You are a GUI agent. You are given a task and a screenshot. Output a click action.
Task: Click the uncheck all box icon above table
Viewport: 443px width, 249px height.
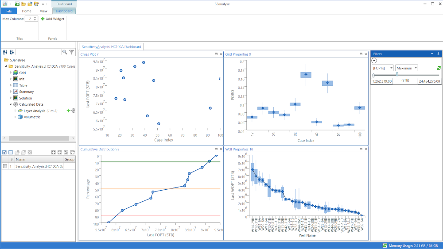(11, 153)
